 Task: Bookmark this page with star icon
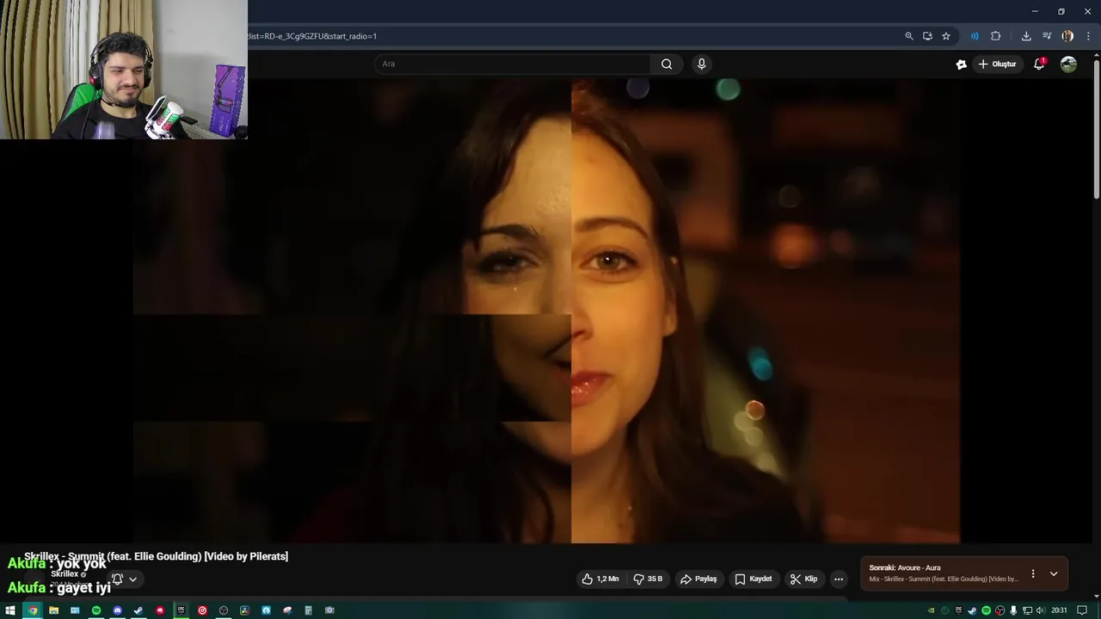click(x=946, y=36)
